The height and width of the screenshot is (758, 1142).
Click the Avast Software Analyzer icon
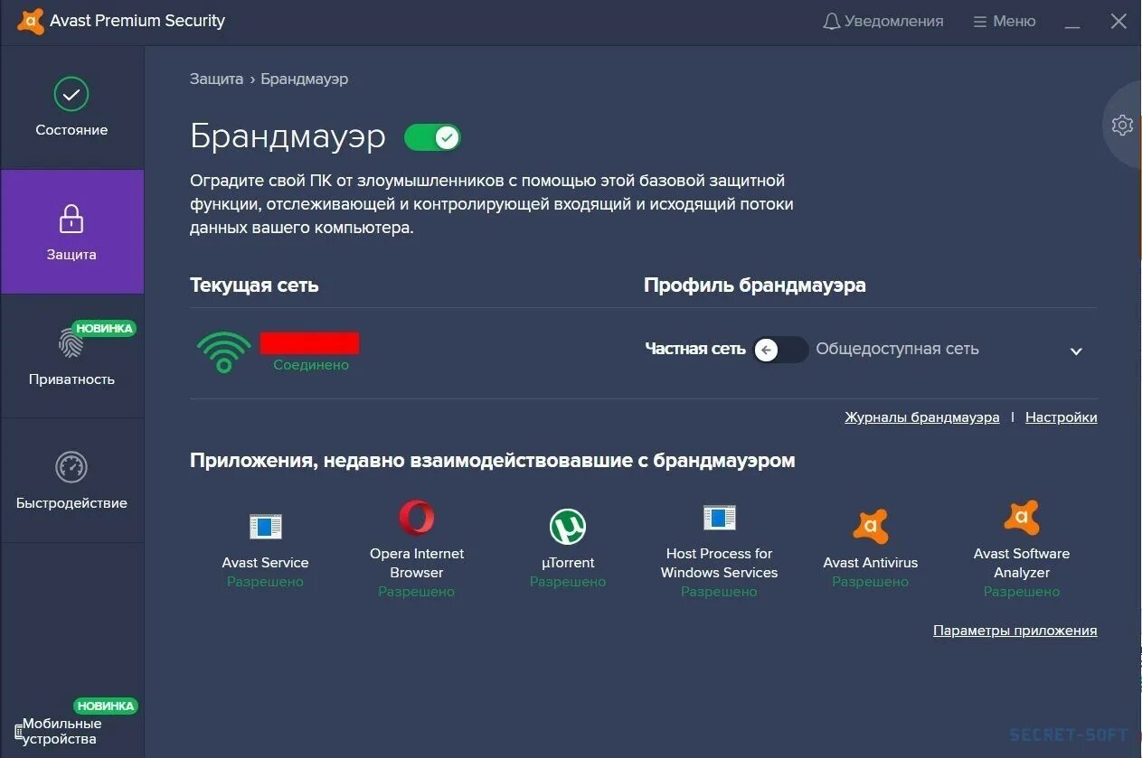(x=1022, y=518)
